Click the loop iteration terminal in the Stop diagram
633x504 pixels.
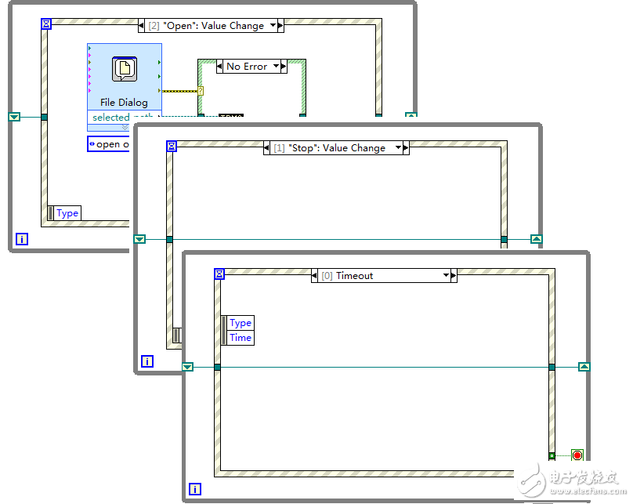147,361
